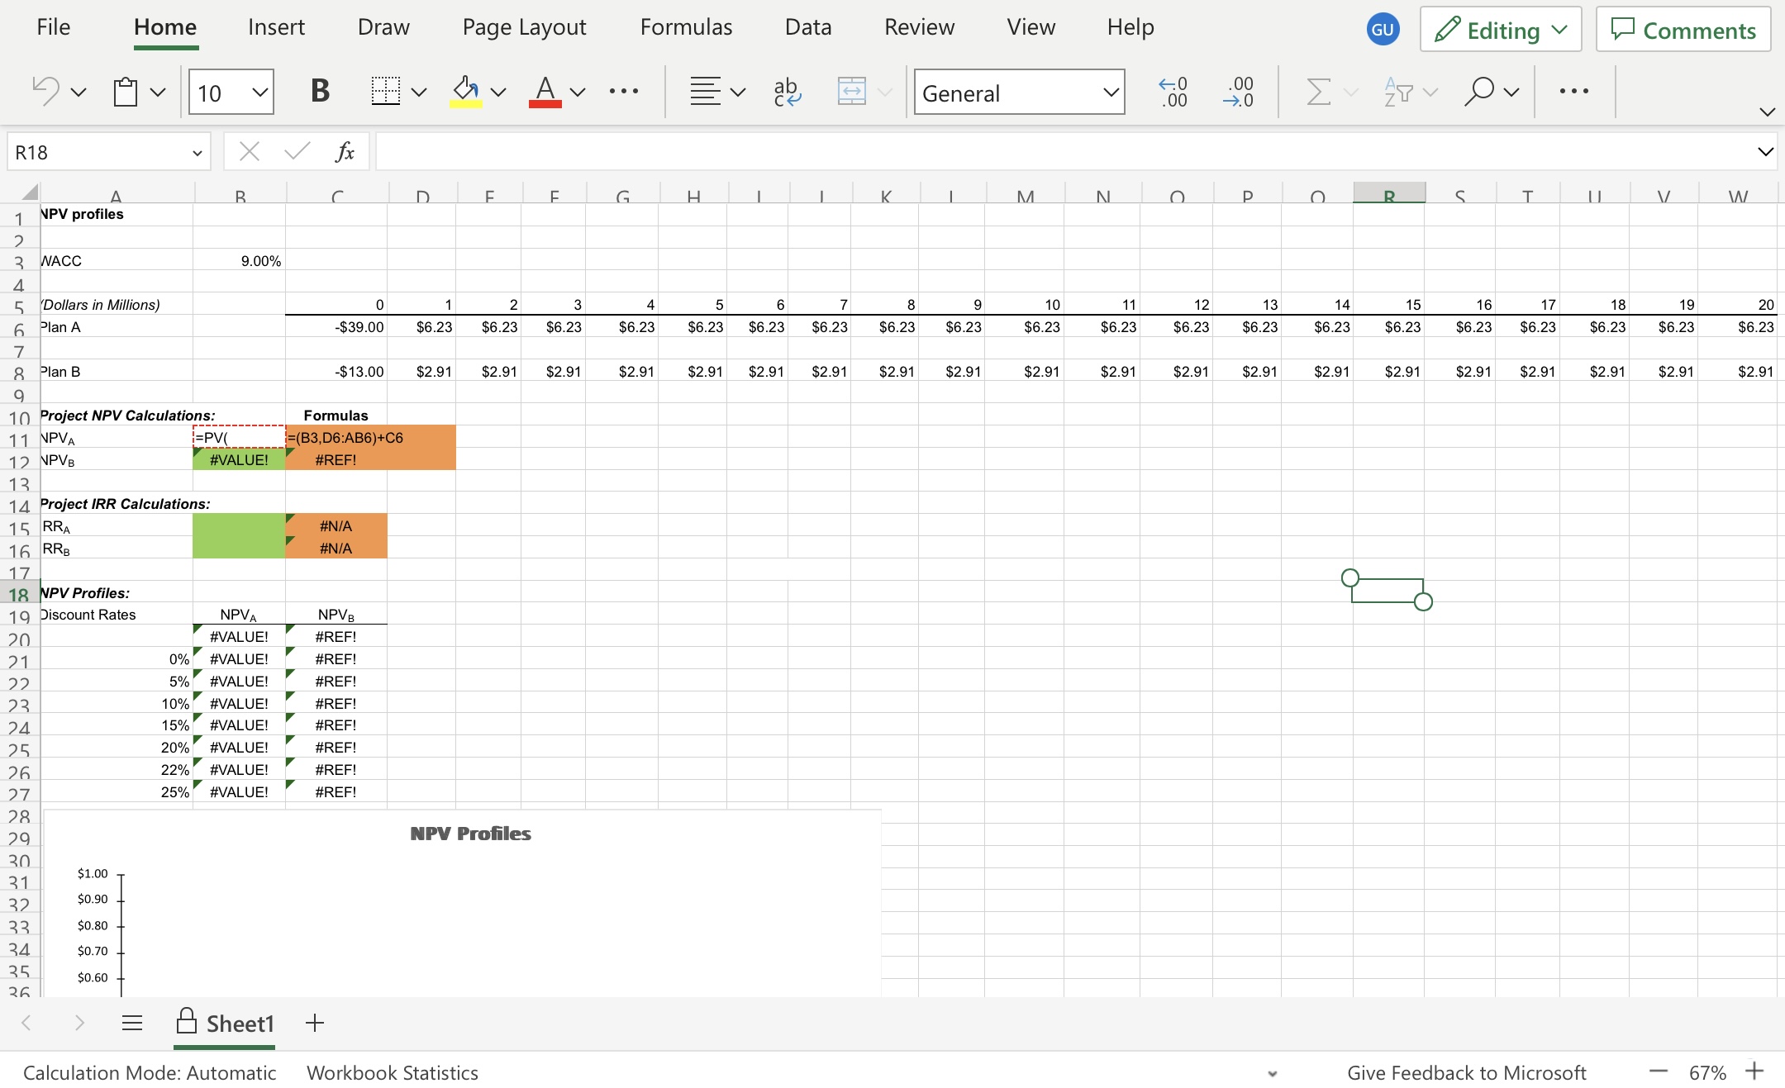Open the Page Layout tab
Image resolution: width=1785 pixels, height=1088 pixels.
(x=524, y=27)
